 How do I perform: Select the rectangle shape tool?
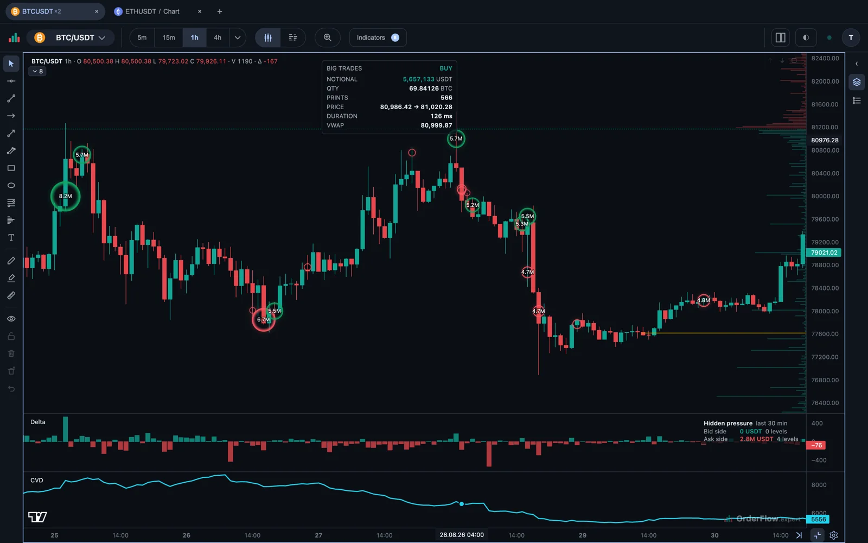(x=11, y=168)
